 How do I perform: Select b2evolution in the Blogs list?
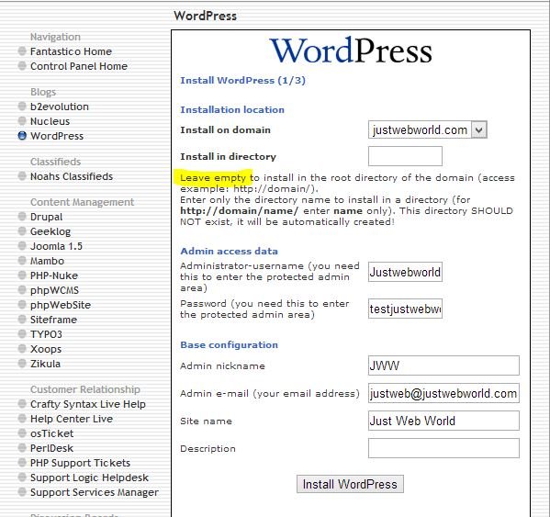60,107
